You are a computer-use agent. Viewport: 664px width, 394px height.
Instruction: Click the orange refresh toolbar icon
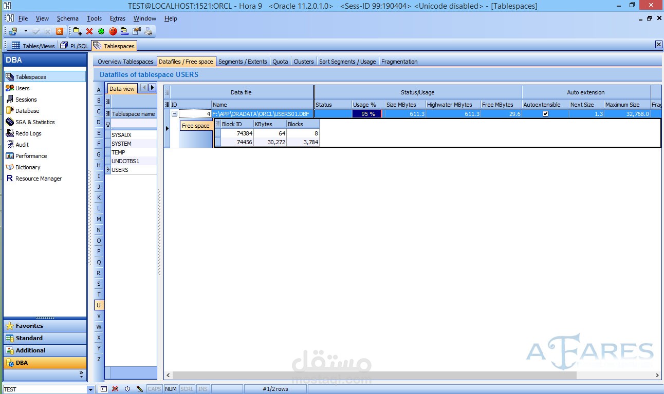59,31
